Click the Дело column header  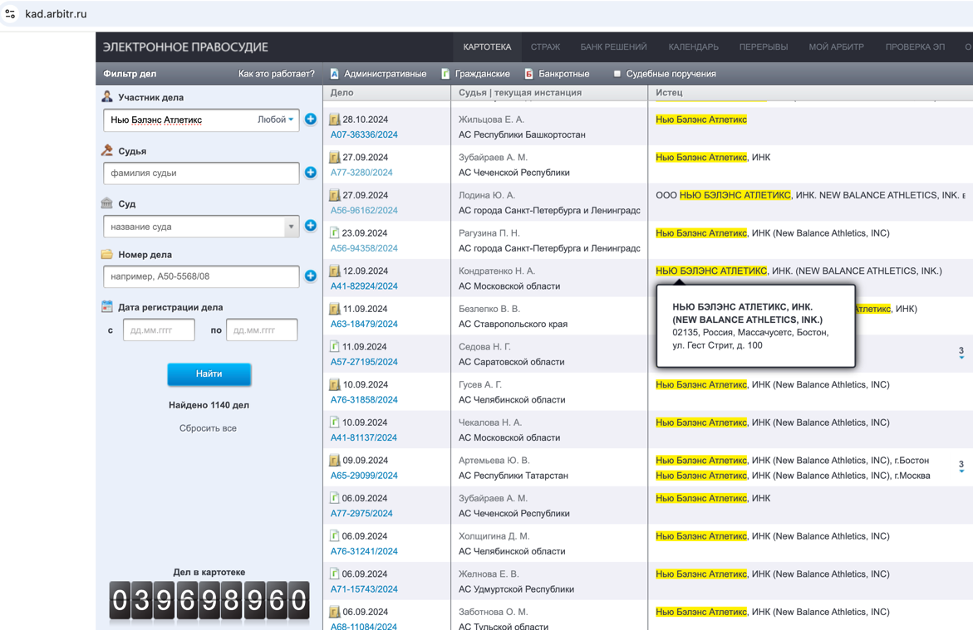coord(342,92)
